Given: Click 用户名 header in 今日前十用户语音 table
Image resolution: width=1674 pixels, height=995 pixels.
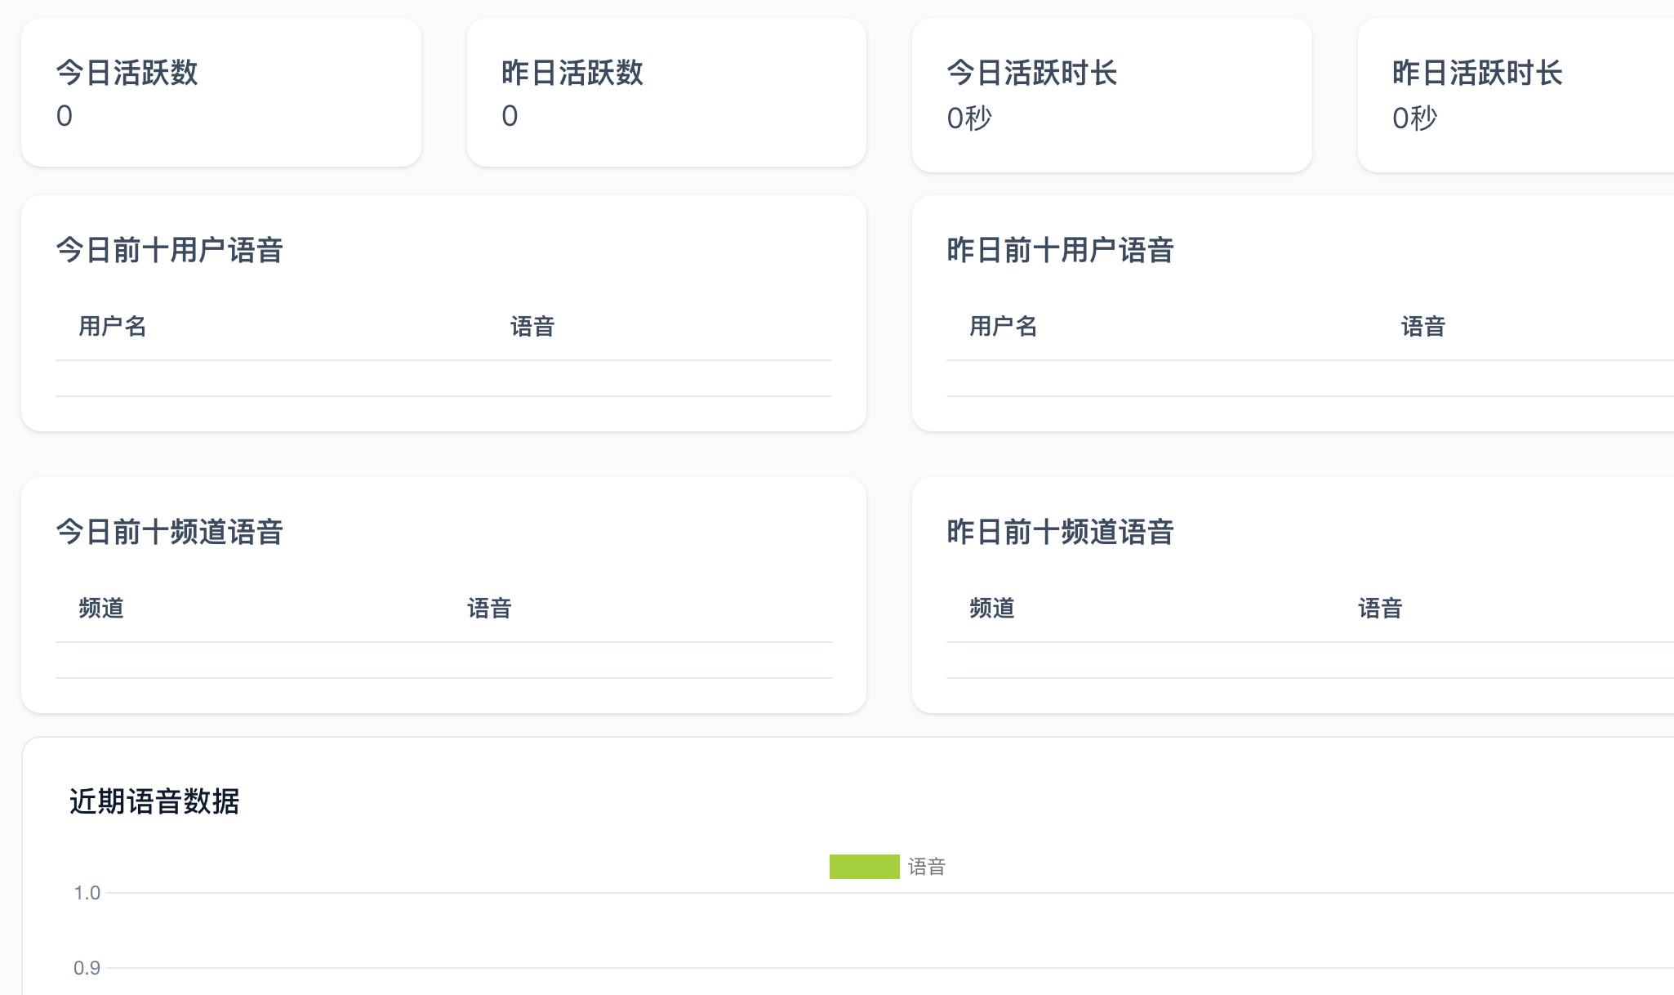Looking at the screenshot, I should click(x=113, y=327).
